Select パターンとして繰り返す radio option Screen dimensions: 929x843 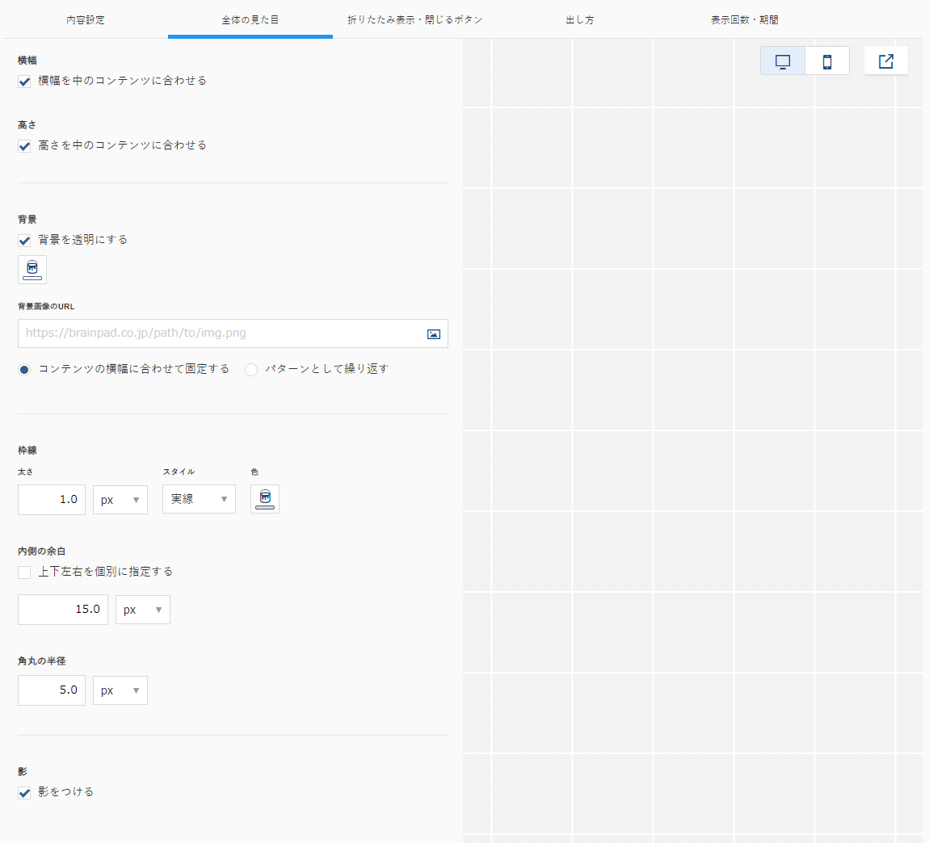[251, 370]
